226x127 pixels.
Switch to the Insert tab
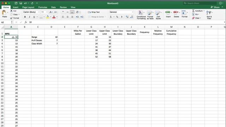(x=16, y=7)
